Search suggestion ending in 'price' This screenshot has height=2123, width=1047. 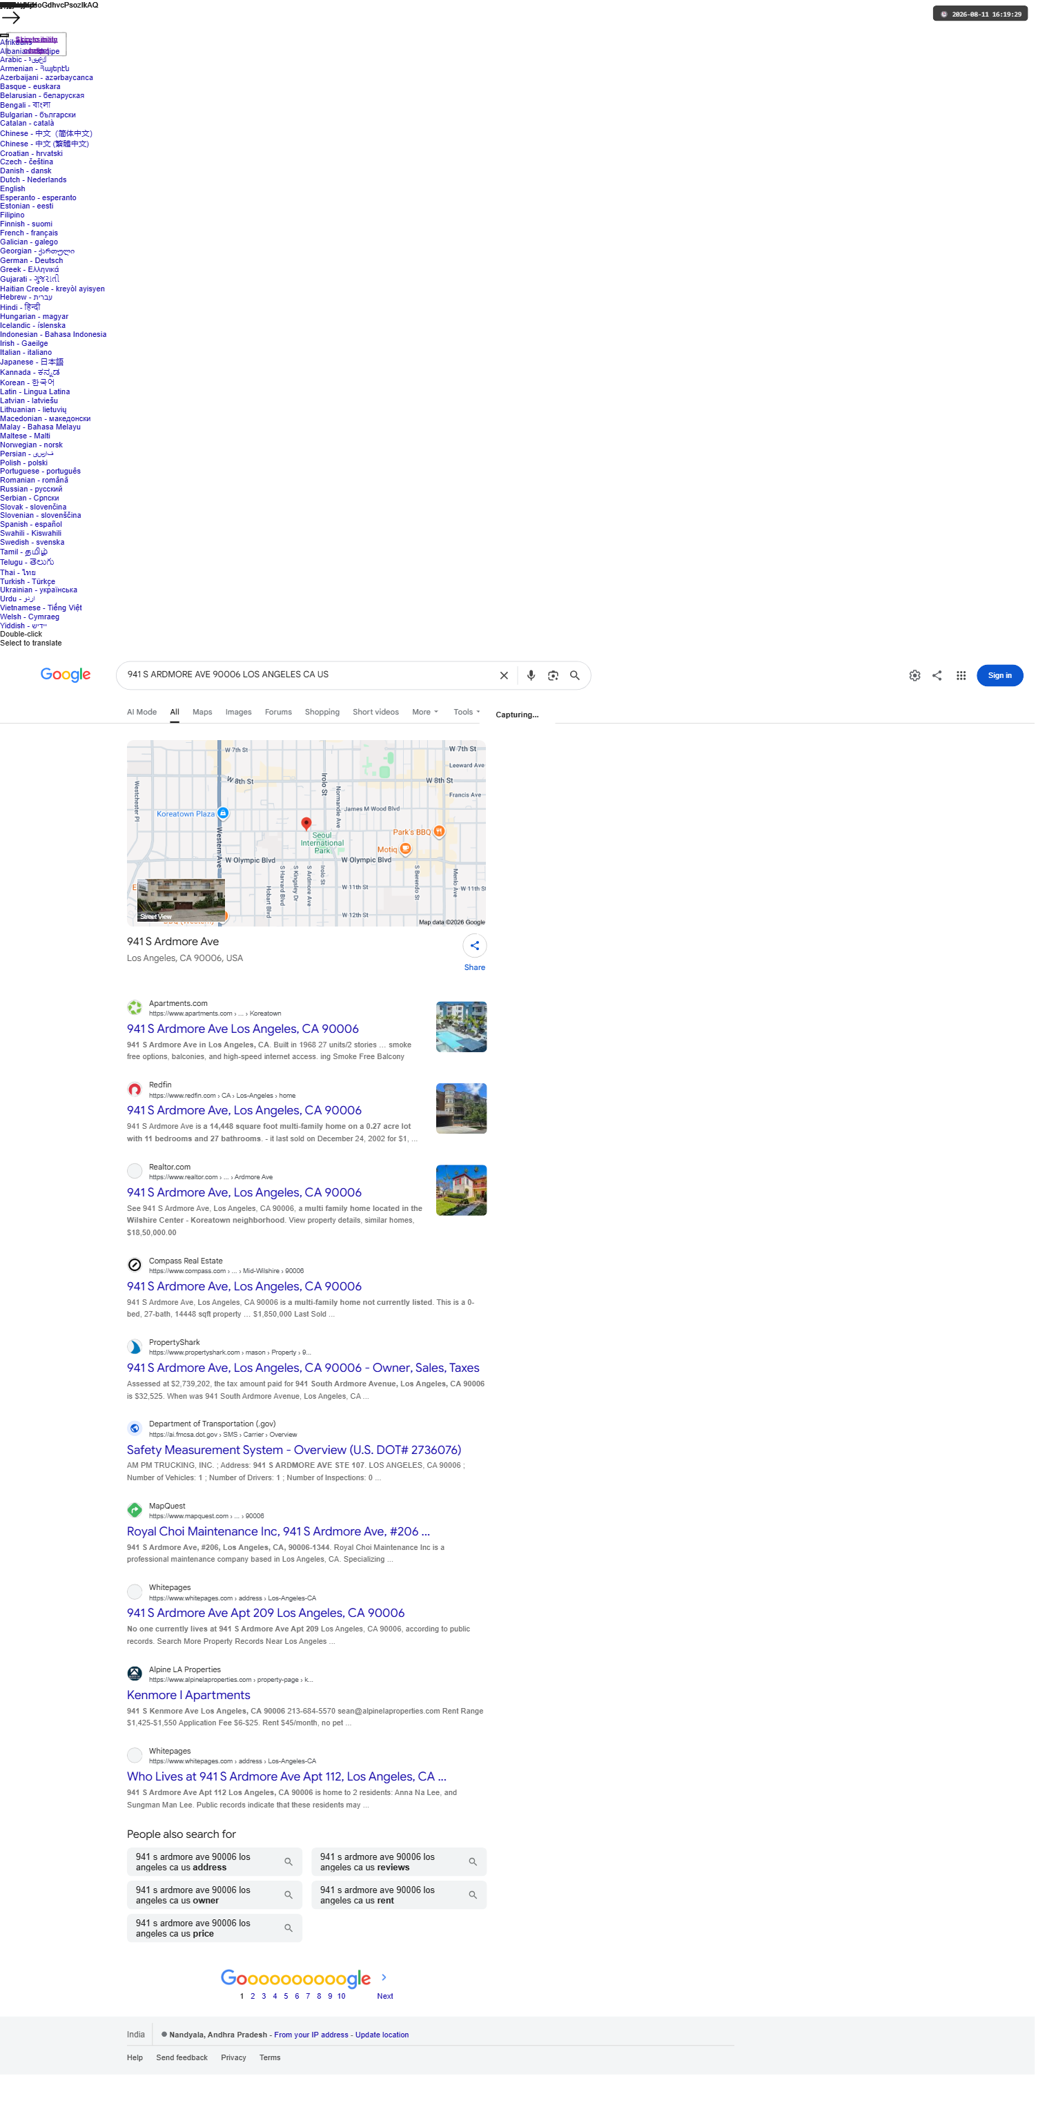tap(214, 1928)
